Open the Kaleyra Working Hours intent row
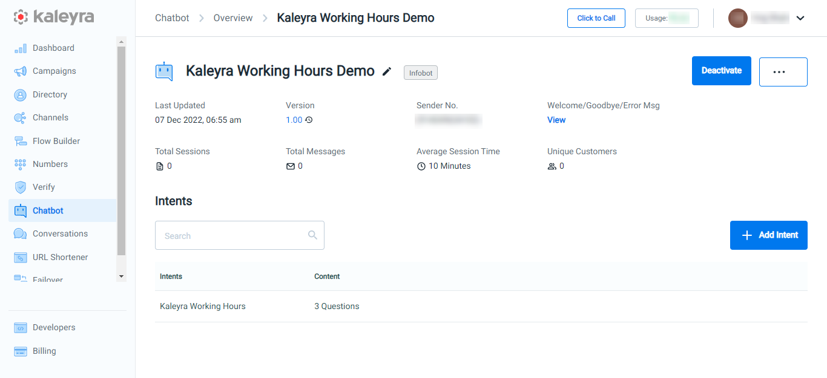Screen dimensions: 827x378 [481, 307]
